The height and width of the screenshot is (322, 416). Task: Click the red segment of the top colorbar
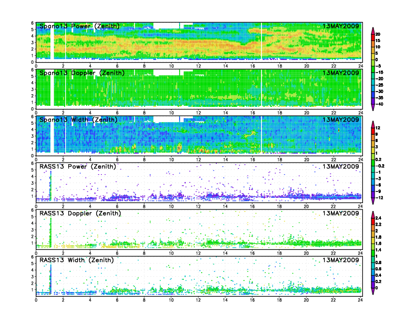(373, 37)
